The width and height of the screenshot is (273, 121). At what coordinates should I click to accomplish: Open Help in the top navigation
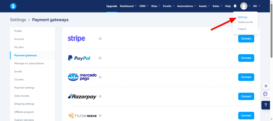[228, 6]
